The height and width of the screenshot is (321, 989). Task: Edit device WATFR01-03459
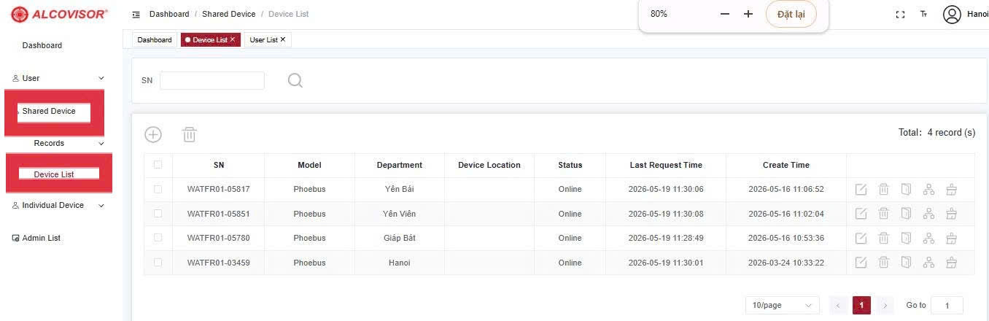tap(861, 263)
